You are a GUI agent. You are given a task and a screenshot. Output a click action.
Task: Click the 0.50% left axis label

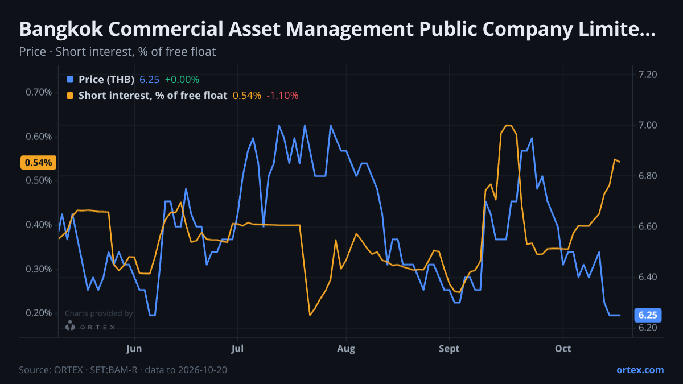point(39,180)
